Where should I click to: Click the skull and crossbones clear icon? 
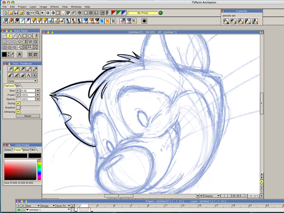20,54
